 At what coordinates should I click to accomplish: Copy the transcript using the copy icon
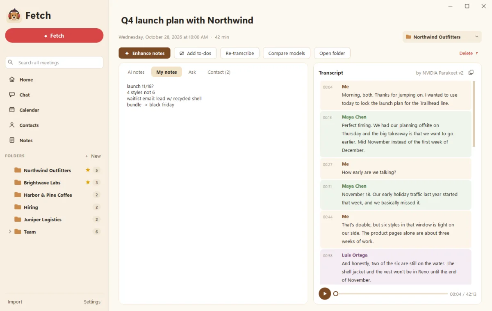[471, 73]
